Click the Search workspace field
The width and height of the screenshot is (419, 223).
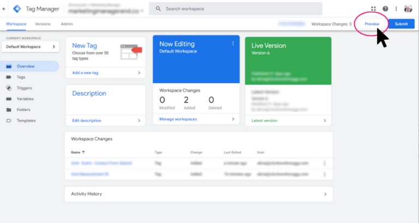point(235,9)
